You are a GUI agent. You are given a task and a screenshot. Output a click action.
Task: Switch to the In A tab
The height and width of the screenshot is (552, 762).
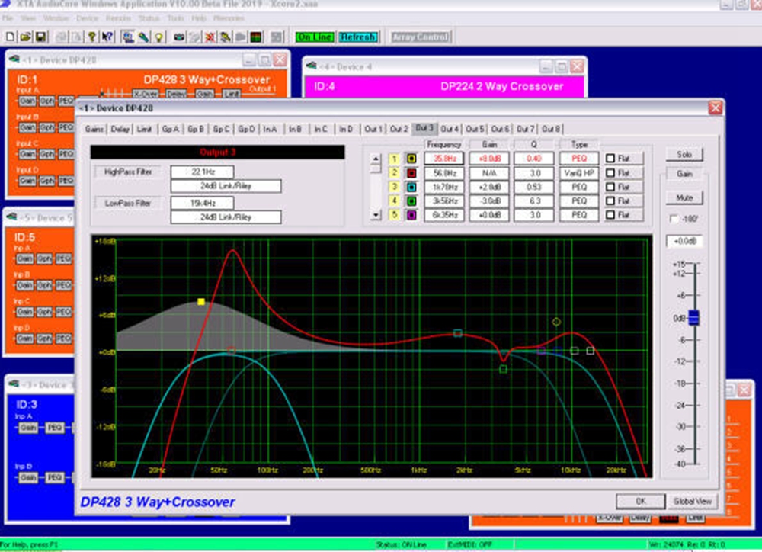(271, 129)
